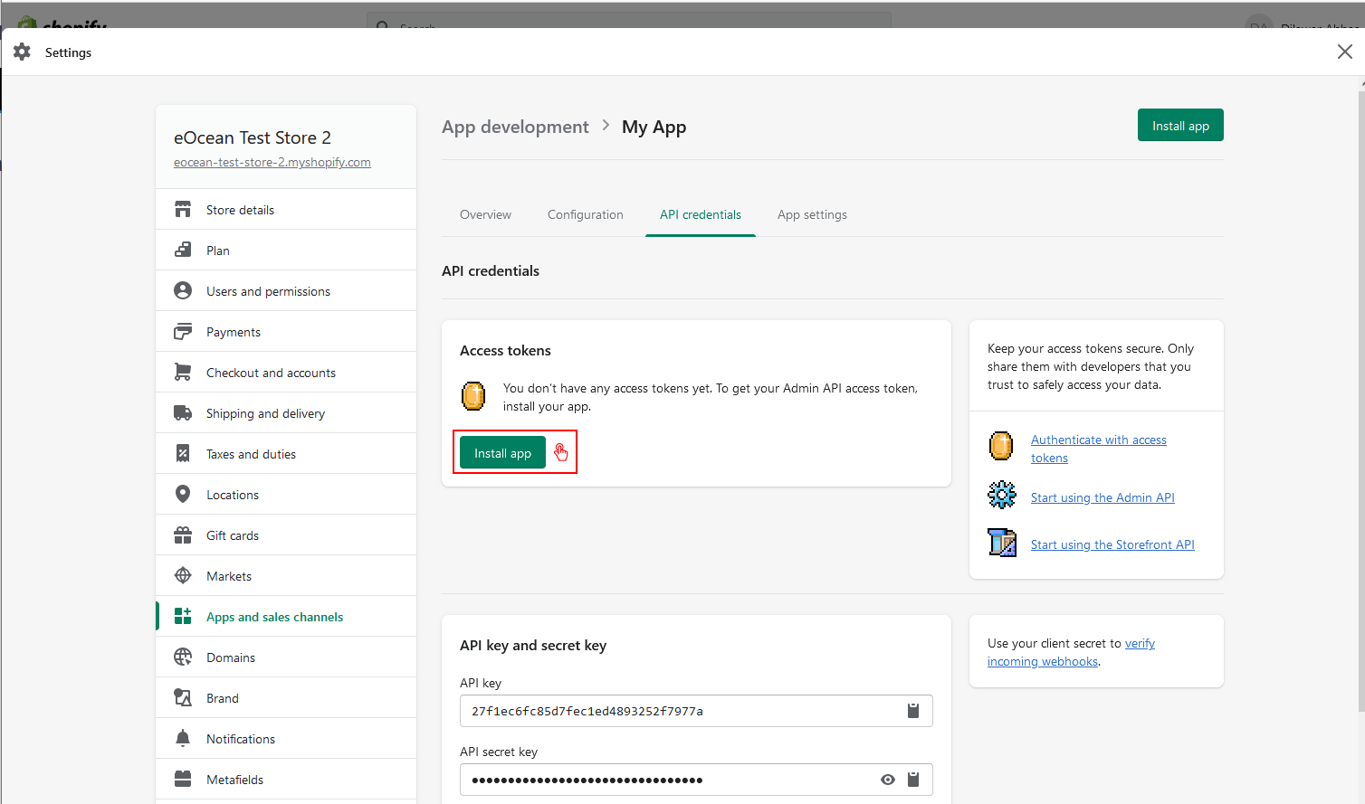Viewport: 1365px width, 804px height.
Task: Copy the API secret key with clipboard icon
Action: click(913, 780)
